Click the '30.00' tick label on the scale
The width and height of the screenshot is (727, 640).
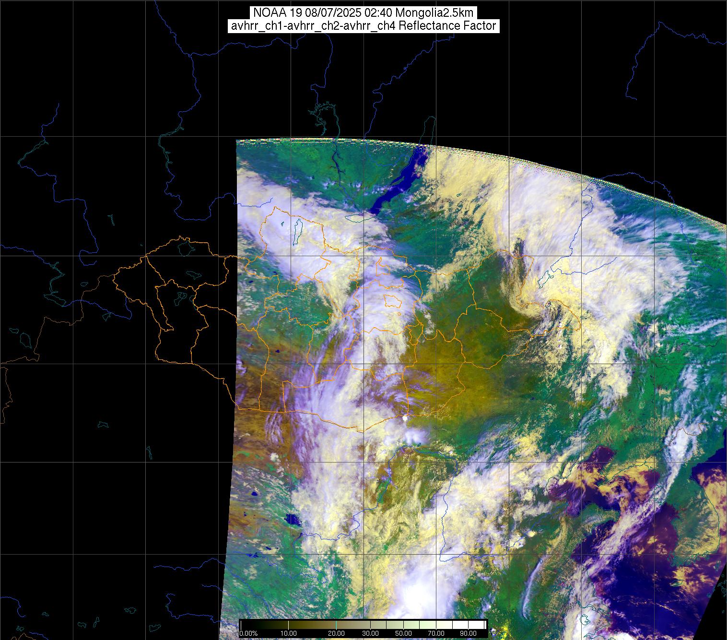pyautogui.click(x=370, y=634)
